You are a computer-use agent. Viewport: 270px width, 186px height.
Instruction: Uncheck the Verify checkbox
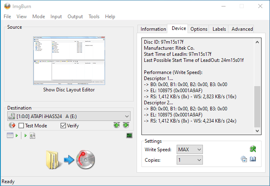coord(63,125)
